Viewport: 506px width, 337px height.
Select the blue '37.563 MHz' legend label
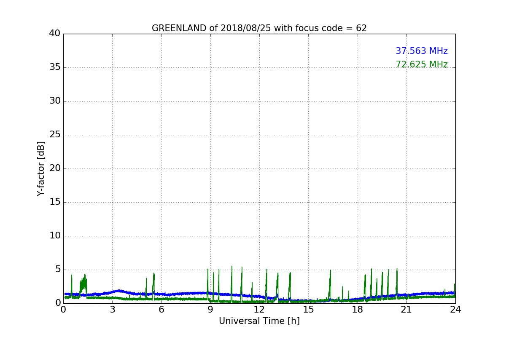pos(422,51)
